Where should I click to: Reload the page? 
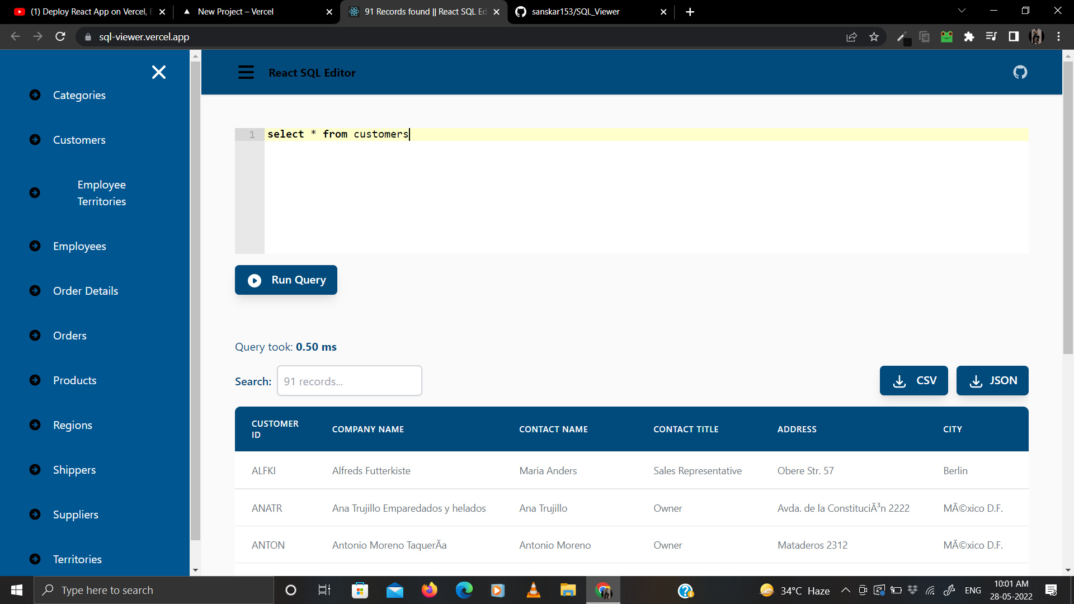[x=60, y=36]
